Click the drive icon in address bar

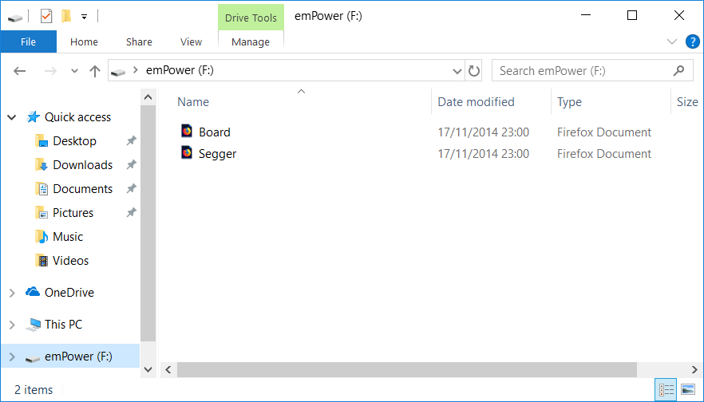click(x=118, y=72)
